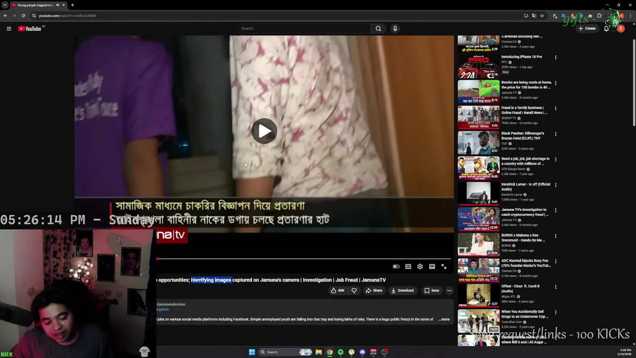The width and height of the screenshot is (636, 358).
Task: Open options for Introducing iPhone 18 Pro
Action: coord(556,57)
